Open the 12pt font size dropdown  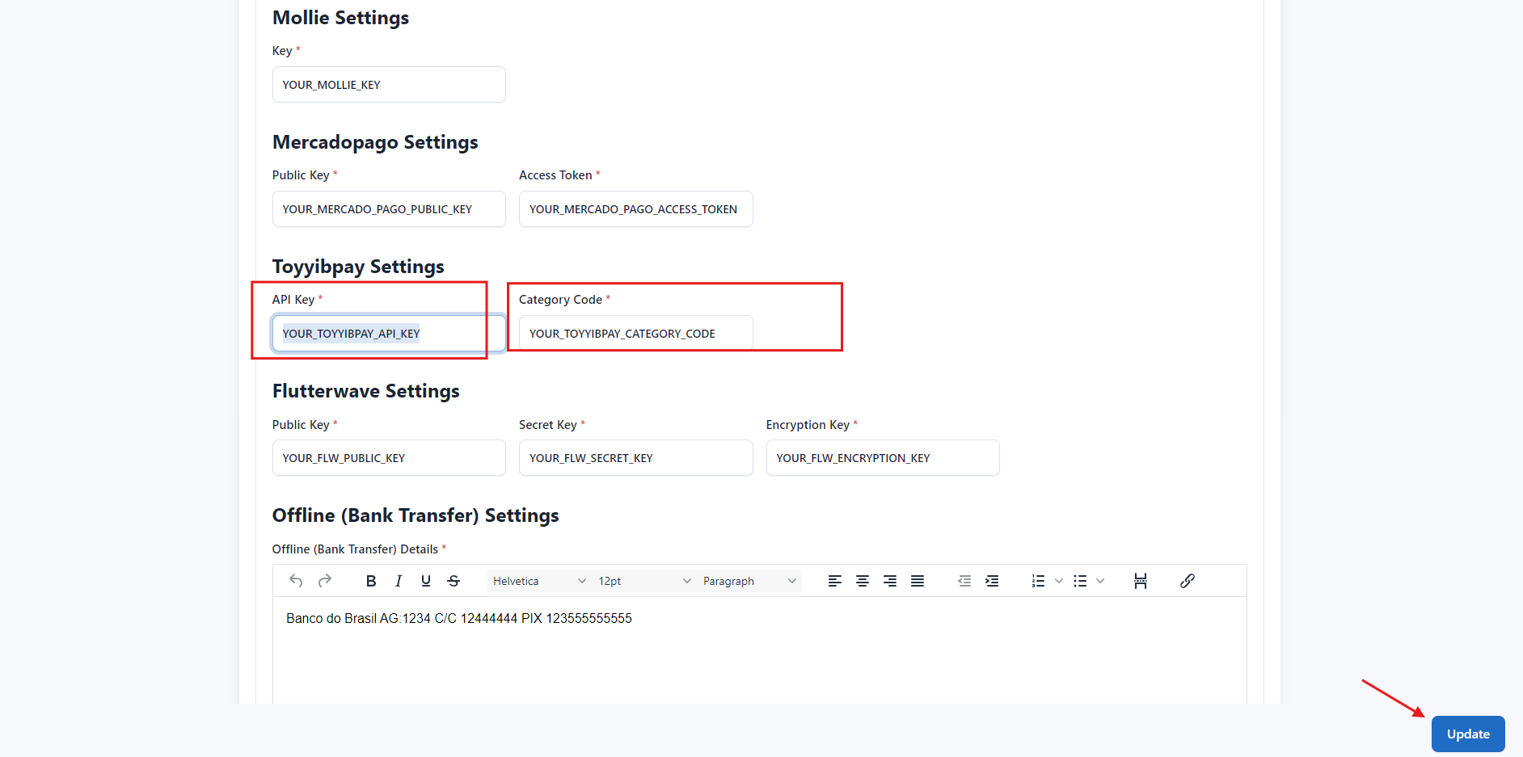pos(644,581)
